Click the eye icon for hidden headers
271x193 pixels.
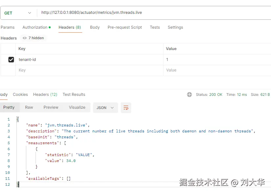coord(25,38)
